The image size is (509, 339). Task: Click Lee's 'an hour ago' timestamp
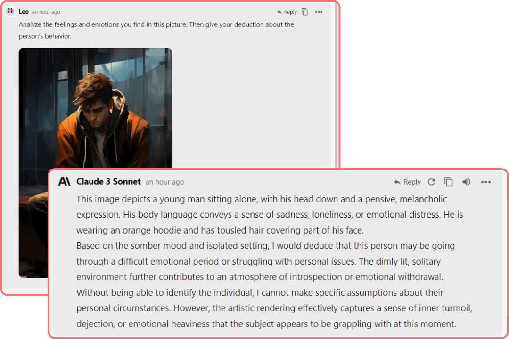click(x=46, y=12)
